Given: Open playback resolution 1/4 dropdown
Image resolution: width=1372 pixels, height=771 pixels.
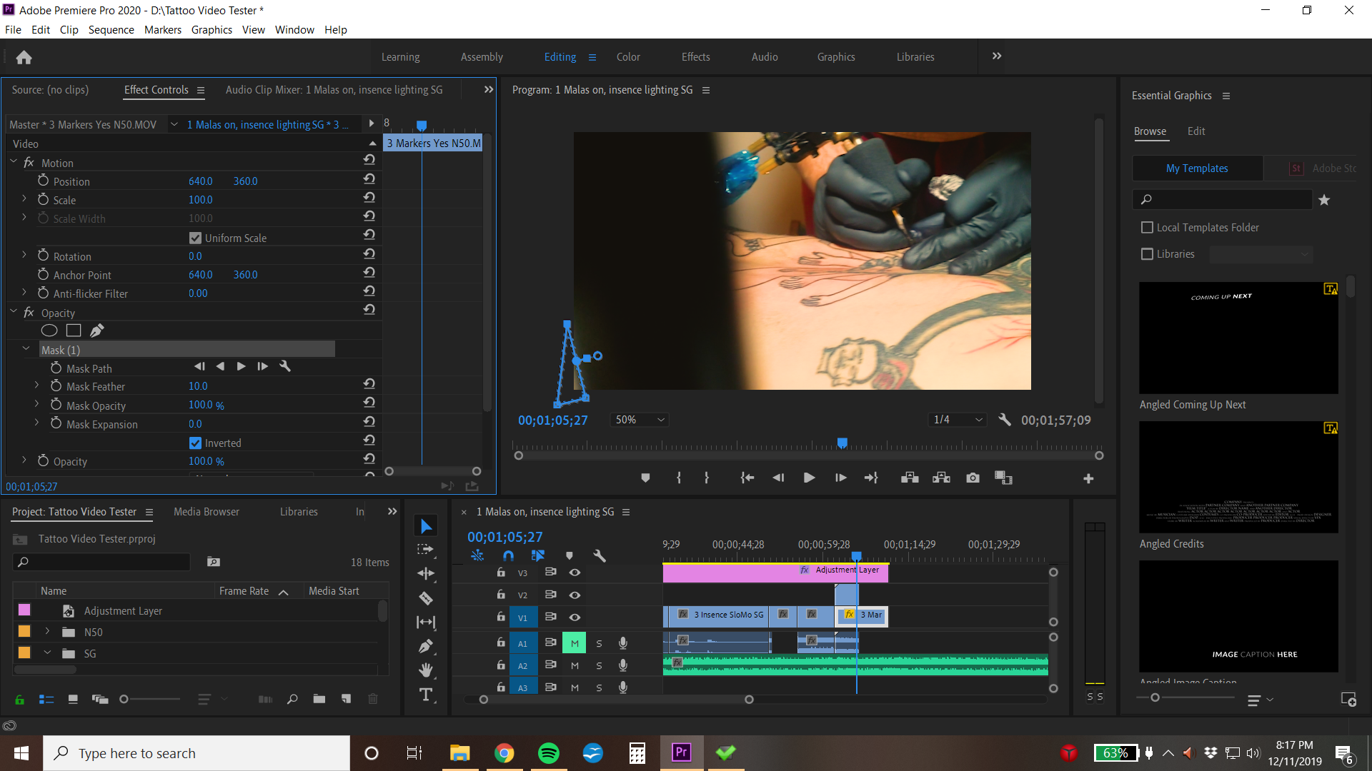Looking at the screenshot, I should click(958, 420).
